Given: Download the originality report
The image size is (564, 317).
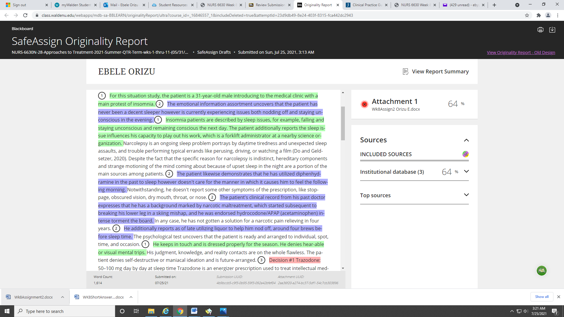Looking at the screenshot, I should coord(552,30).
